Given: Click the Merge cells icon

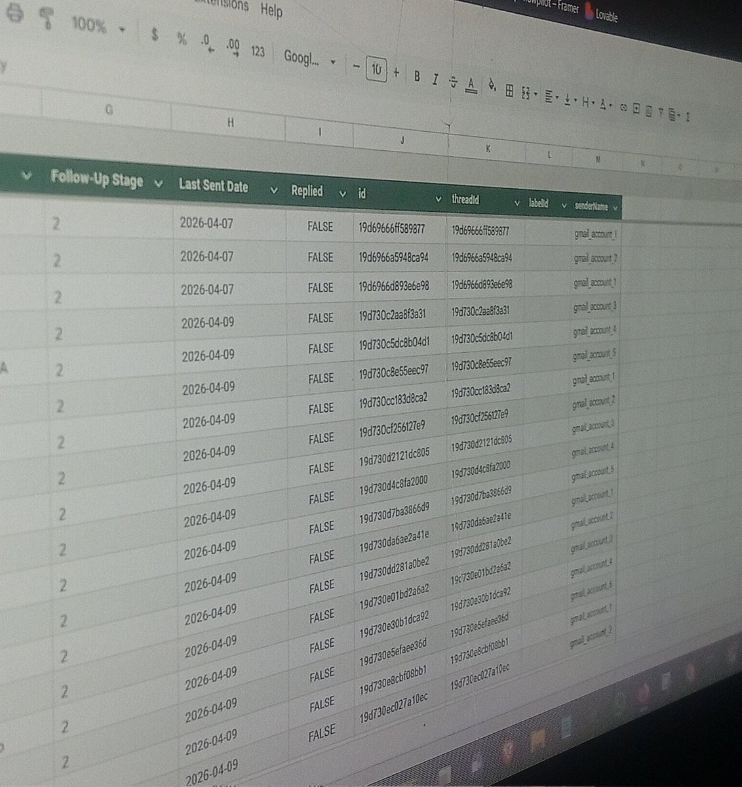Looking at the screenshot, I should coord(526,93).
